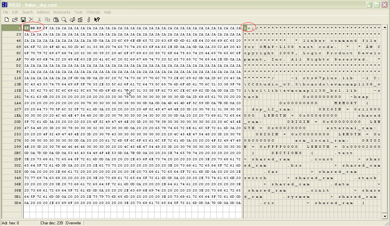
Task: Open the Tools menu
Action: pyautogui.click(x=78, y=12)
